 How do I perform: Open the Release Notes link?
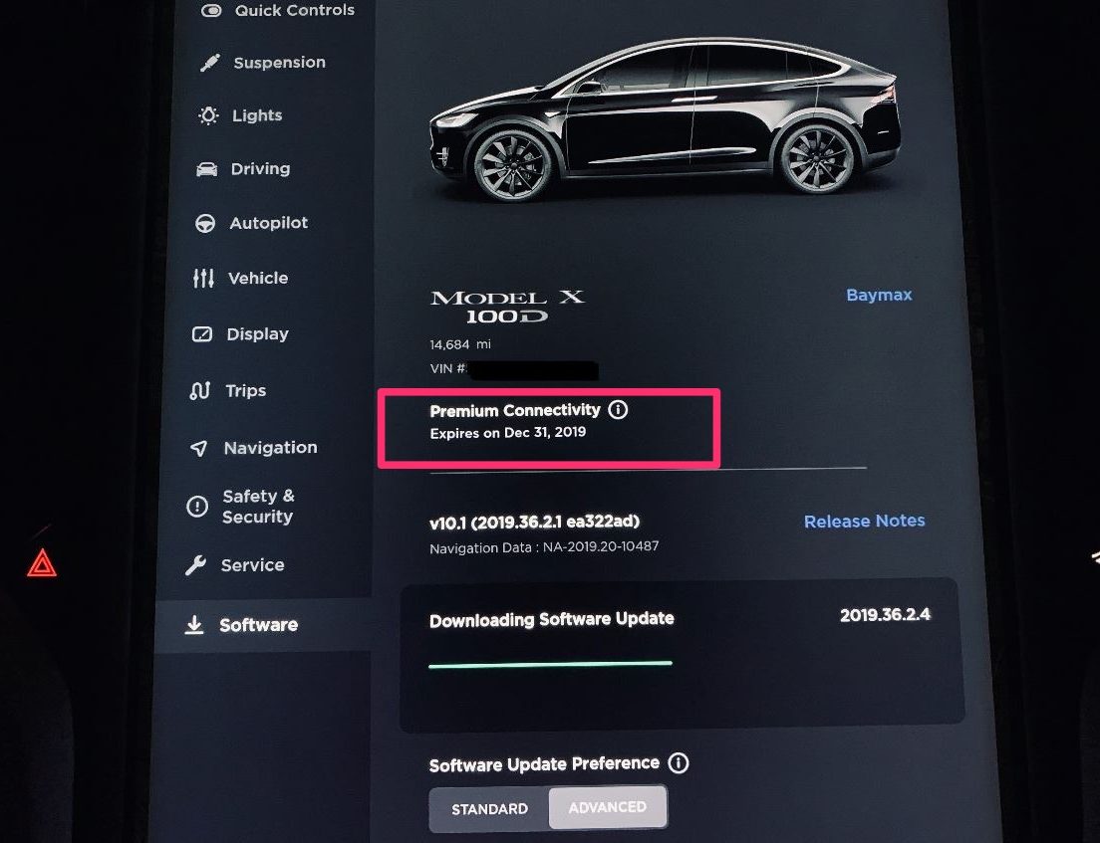(x=864, y=521)
